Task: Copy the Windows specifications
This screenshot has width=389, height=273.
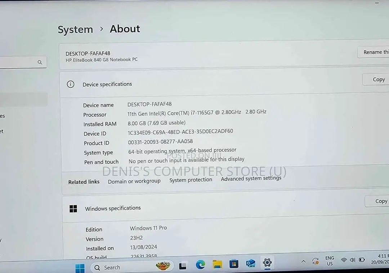Action: click(377, 201)
